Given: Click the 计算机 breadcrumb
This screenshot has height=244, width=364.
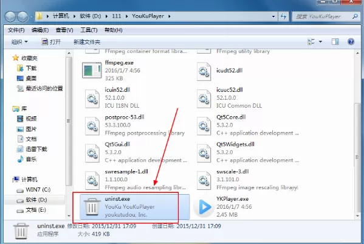Looking at the screenshot, I should (x=61, y=16).
